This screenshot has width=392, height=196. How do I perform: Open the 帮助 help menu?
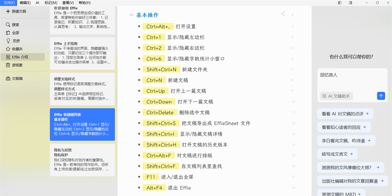pos(84,2)
